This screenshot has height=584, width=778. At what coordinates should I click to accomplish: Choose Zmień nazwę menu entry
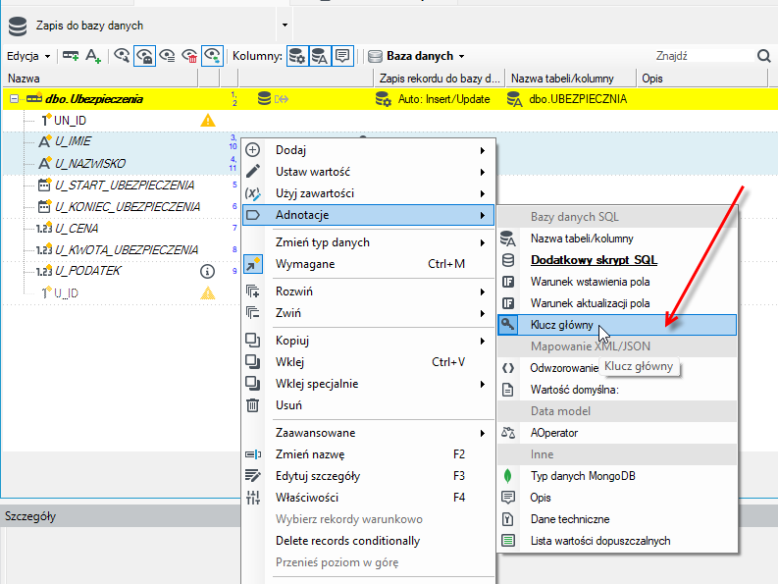tap(368, 454)
